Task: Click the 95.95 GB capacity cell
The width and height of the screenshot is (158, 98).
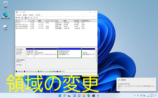Action: (66, 23)
